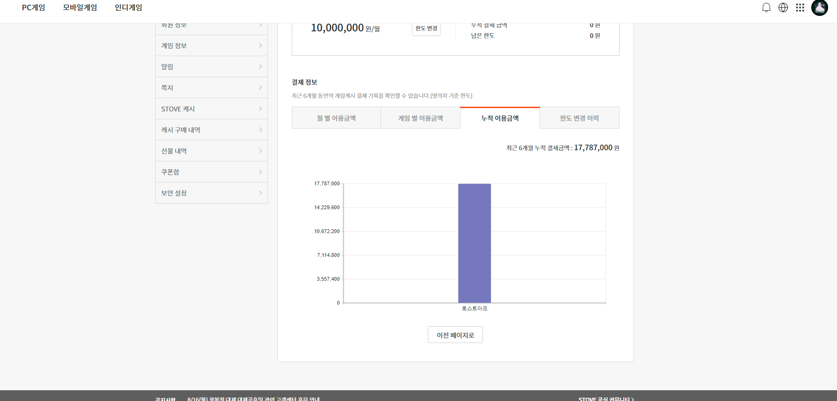Open the notifications bell icon
Viewport: 837px width, 401px height.
coord(766,7)
